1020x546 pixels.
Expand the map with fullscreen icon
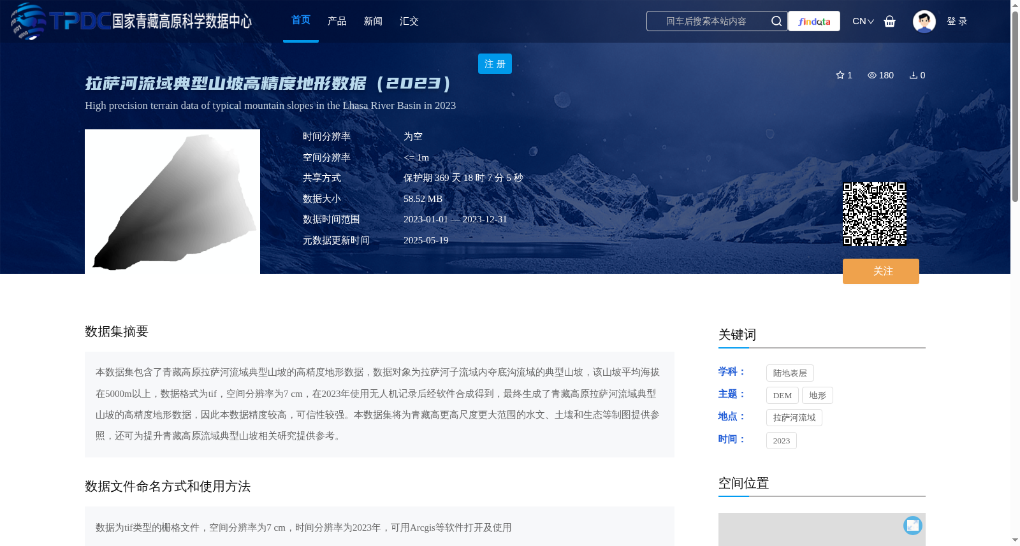[x=913, y=525]
